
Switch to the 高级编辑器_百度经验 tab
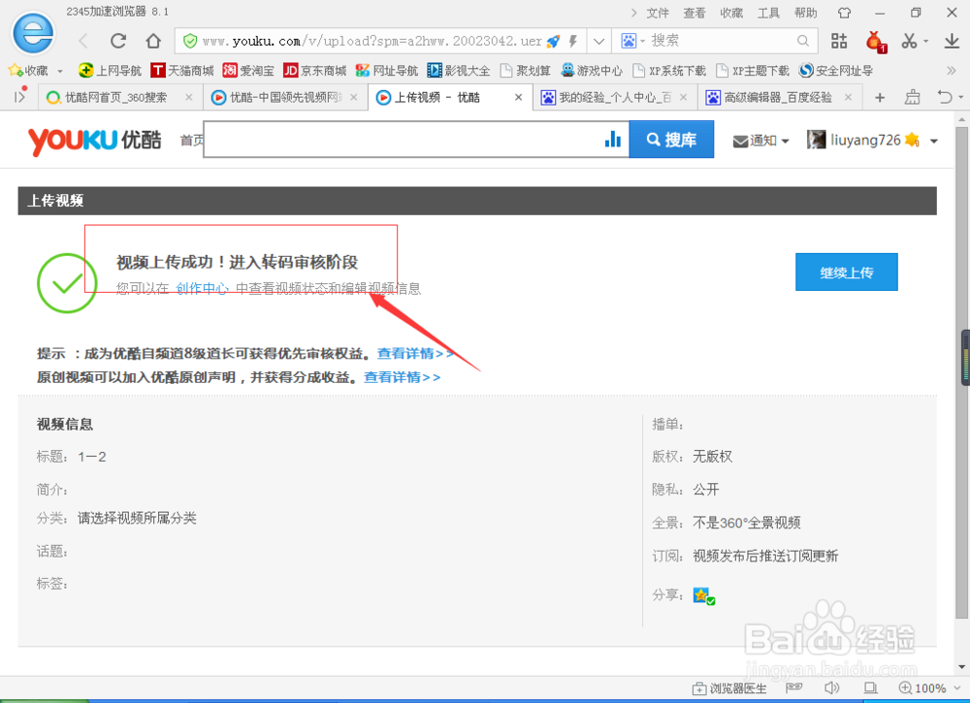(780, 98)
